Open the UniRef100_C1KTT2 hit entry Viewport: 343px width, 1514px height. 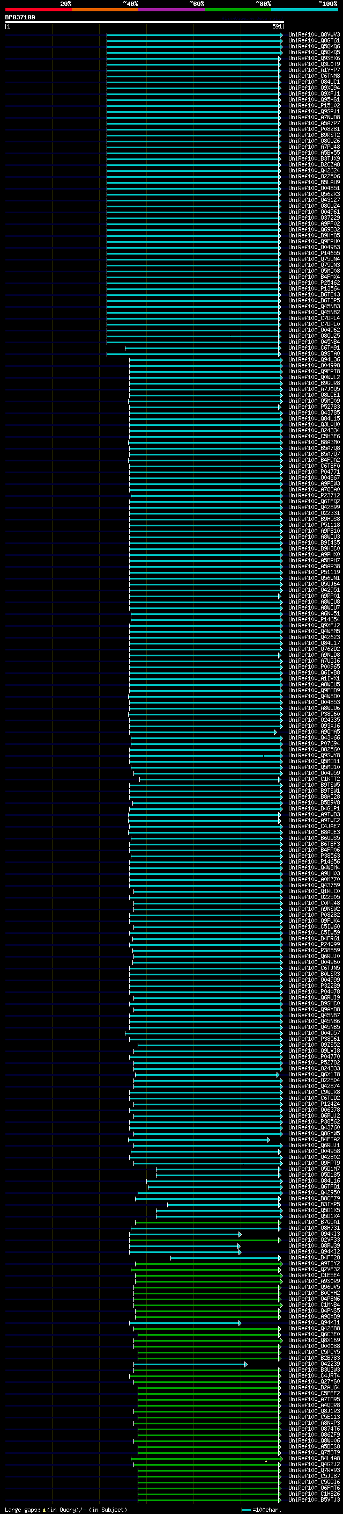314,779
